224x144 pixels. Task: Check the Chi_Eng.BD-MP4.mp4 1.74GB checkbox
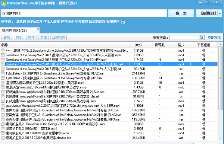pyautogui.click(x=3, y=60)
